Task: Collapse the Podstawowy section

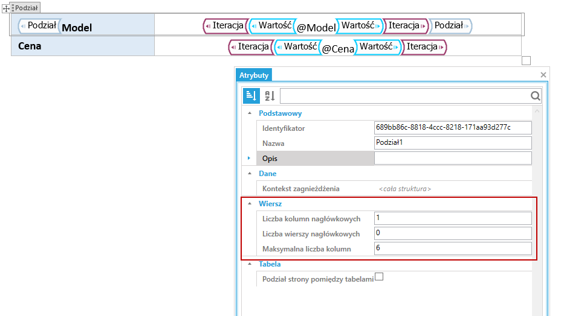Action: pos(250,113)
